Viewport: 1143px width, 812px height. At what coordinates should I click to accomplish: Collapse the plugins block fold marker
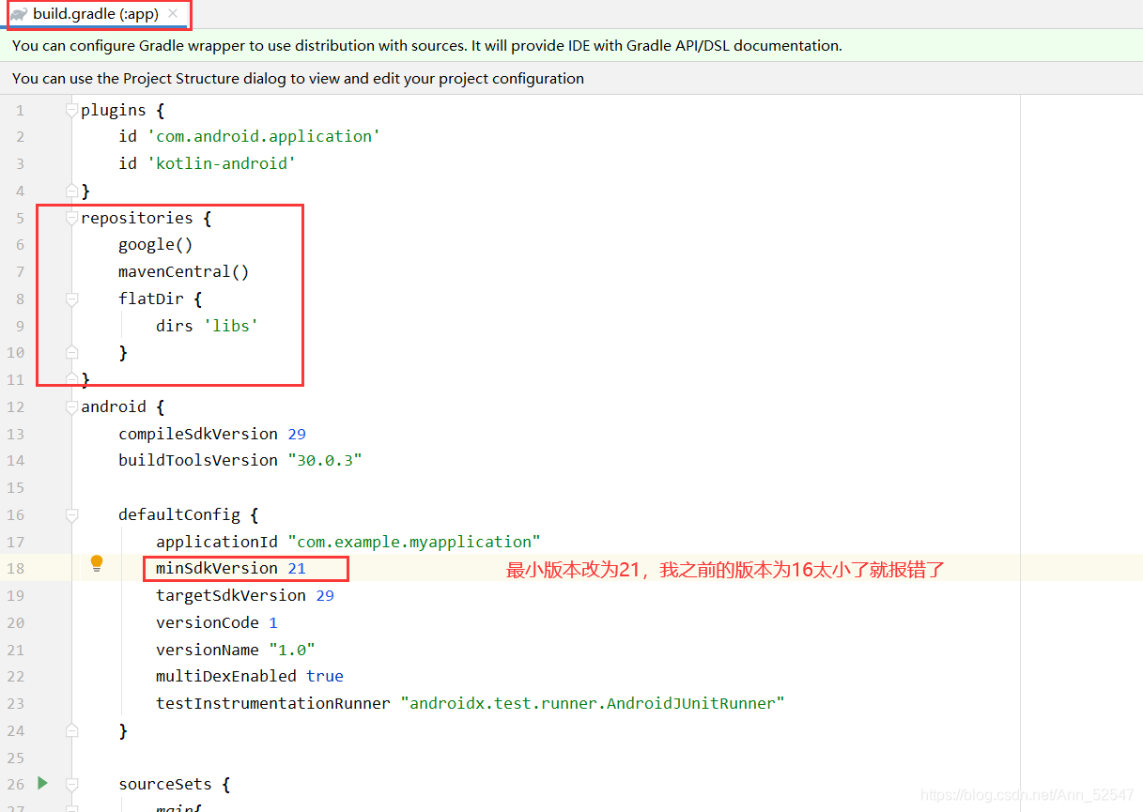coord(71,110)
